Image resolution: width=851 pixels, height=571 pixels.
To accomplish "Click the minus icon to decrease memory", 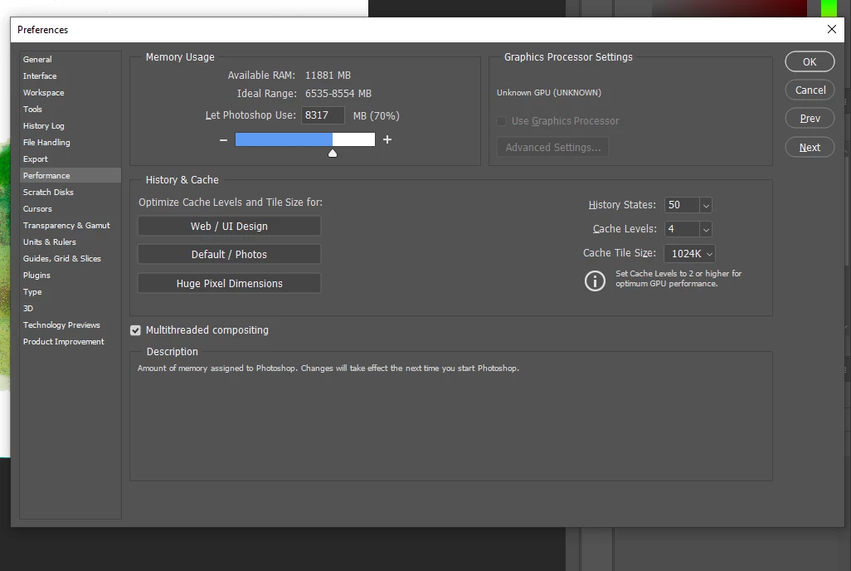I will 223,139.
